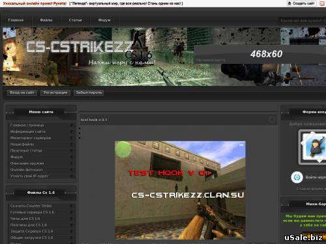The height and width of the screenshot is (244, 326).
Task: Open Мониторинг серверов menu item
Action: [x=31, y=138]
